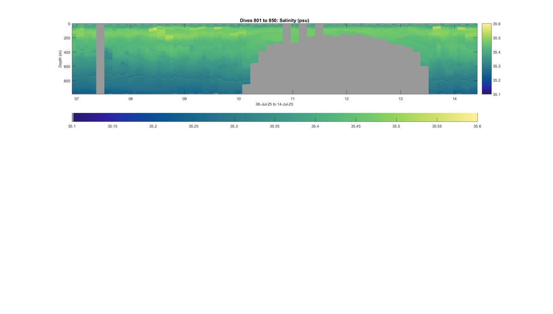Pick the "35.4" label on vertical colorbar
The width and height of the screenshot is (553, 314).
pyautogui.click(x=497, y=52)
